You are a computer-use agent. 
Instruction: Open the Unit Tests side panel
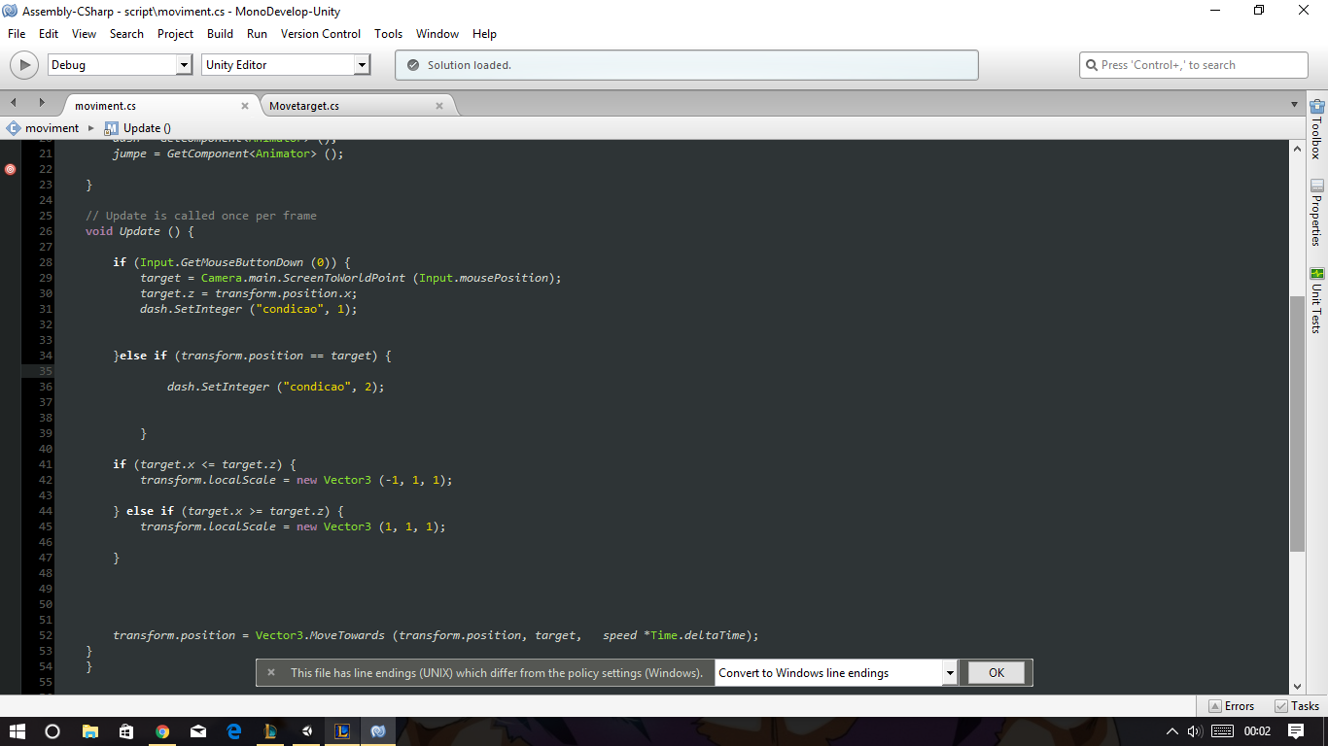pyautogui.click(x=1316, y=301)
